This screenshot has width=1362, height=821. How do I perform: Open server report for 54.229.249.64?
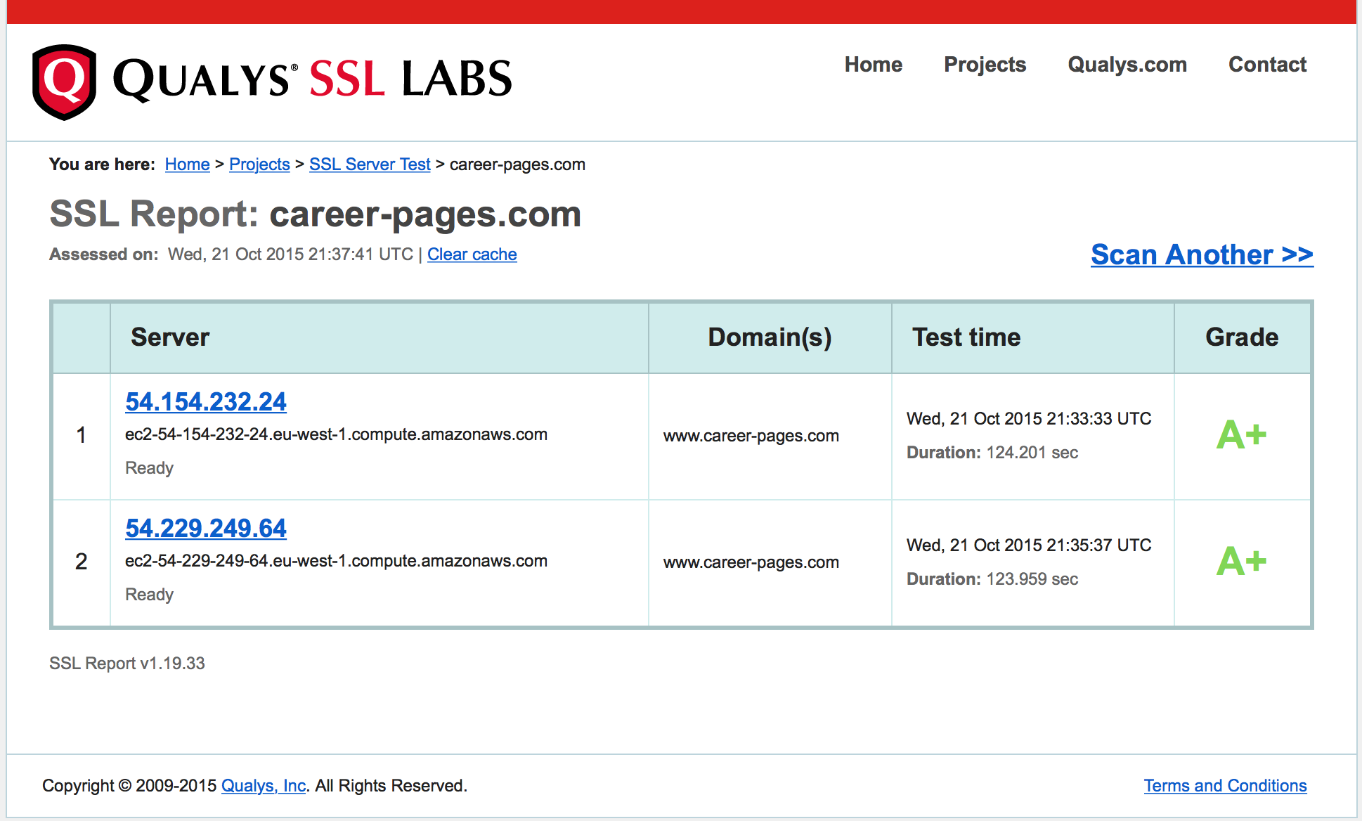click(206, 529)
